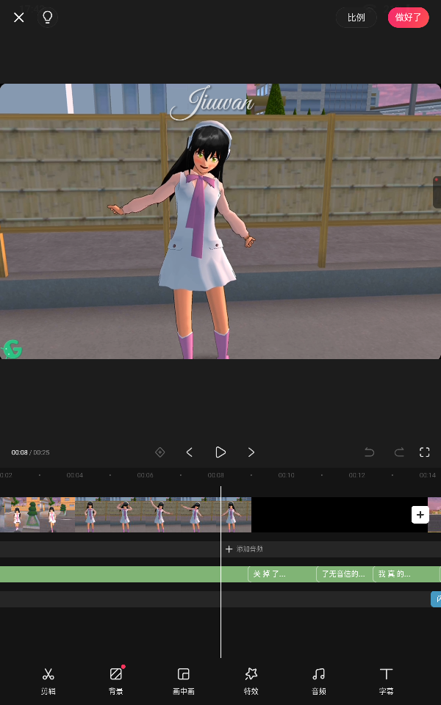Viewport: 441px width, 705px height.
Task: Open the 比例 aspect ratio options
Action: (x=356, y=17)
